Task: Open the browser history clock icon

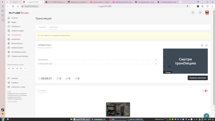Action: coord(3,6)
